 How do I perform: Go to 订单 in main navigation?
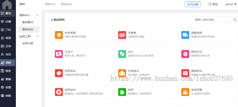pyautogui.click(x=8, y=46)
